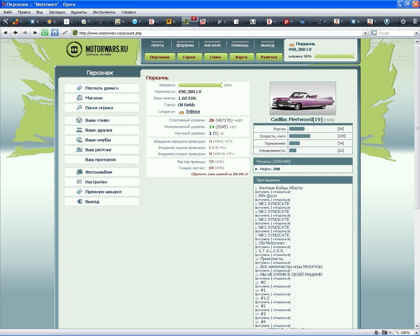This screenshot has width=420, height=336.
Task: Open the Правка menu
Action: (24, 12)
